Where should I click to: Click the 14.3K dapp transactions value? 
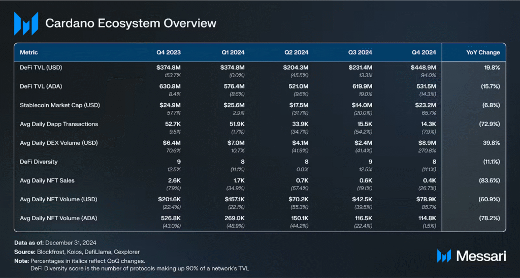(429, 124)
